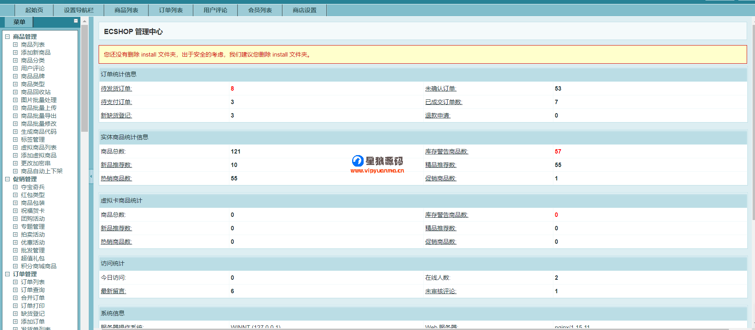Open the 起始页 tab
755x330 pixels.
click(34, 10)
